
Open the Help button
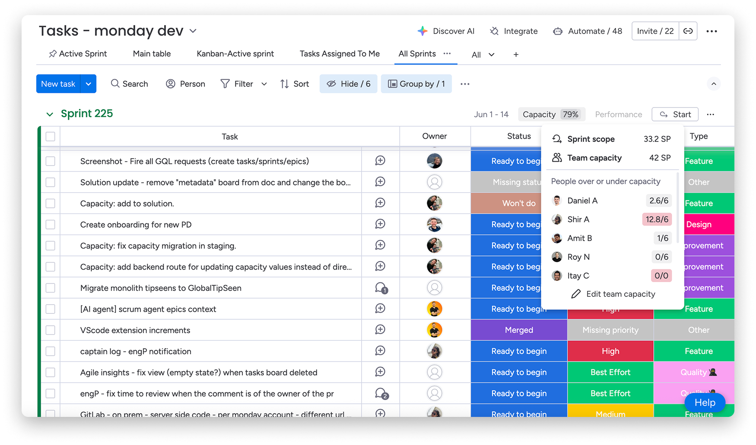[705, 403]
